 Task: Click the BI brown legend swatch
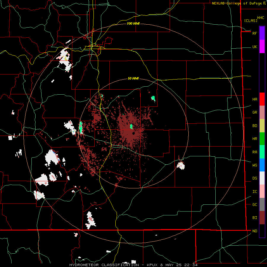tap(262, 218)
